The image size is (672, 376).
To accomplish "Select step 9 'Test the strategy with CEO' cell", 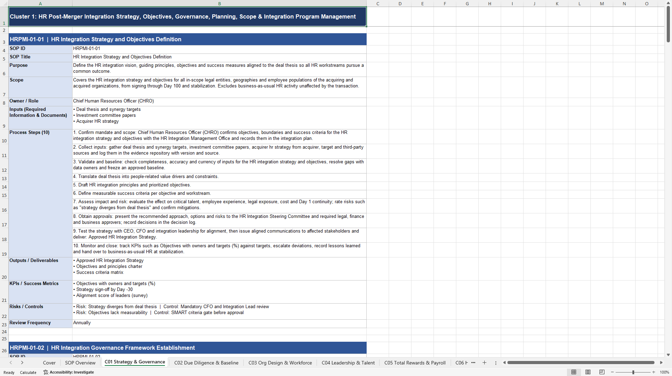I will click(219, 235).
